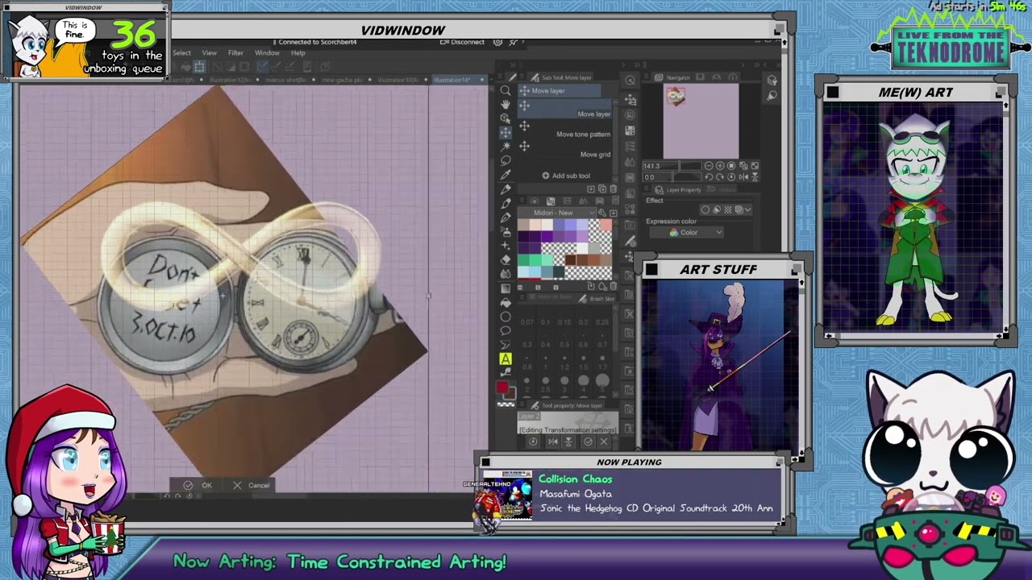Click Add sub tool
Viewport: 1032px width, 580px height.
tap(566, 176)
